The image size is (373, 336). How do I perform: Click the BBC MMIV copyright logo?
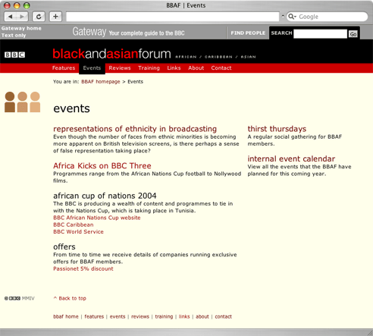pyautogui.click(x=19, y=298)
